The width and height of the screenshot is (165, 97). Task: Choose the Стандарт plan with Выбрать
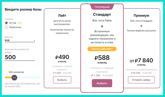tap(102, 83)
